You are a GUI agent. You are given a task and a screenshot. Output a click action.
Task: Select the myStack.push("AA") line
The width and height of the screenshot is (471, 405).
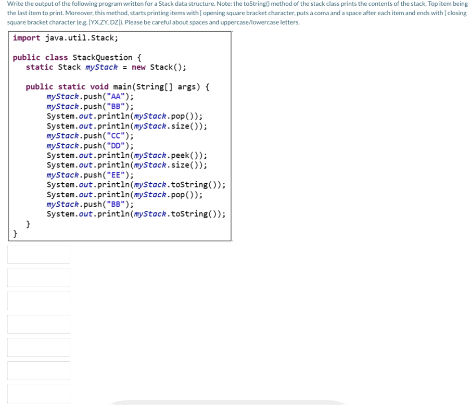point(90,96)
